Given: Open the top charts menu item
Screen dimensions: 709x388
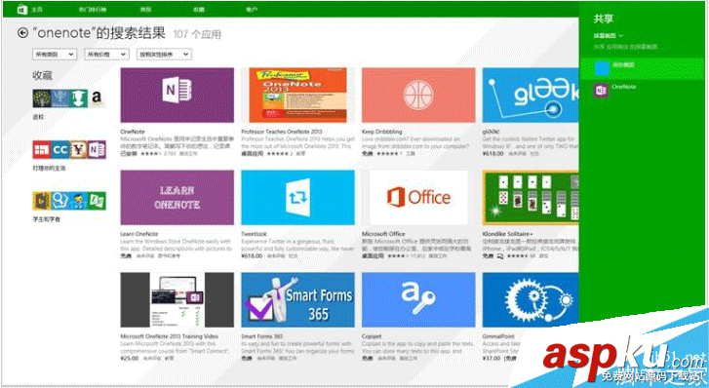Looking at the screenshot, I should [93, 9].
